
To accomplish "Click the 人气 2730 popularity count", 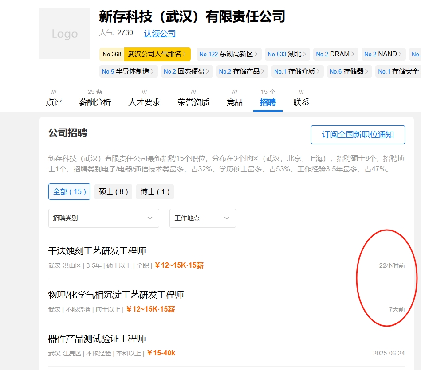I will [x=116, y=33].
